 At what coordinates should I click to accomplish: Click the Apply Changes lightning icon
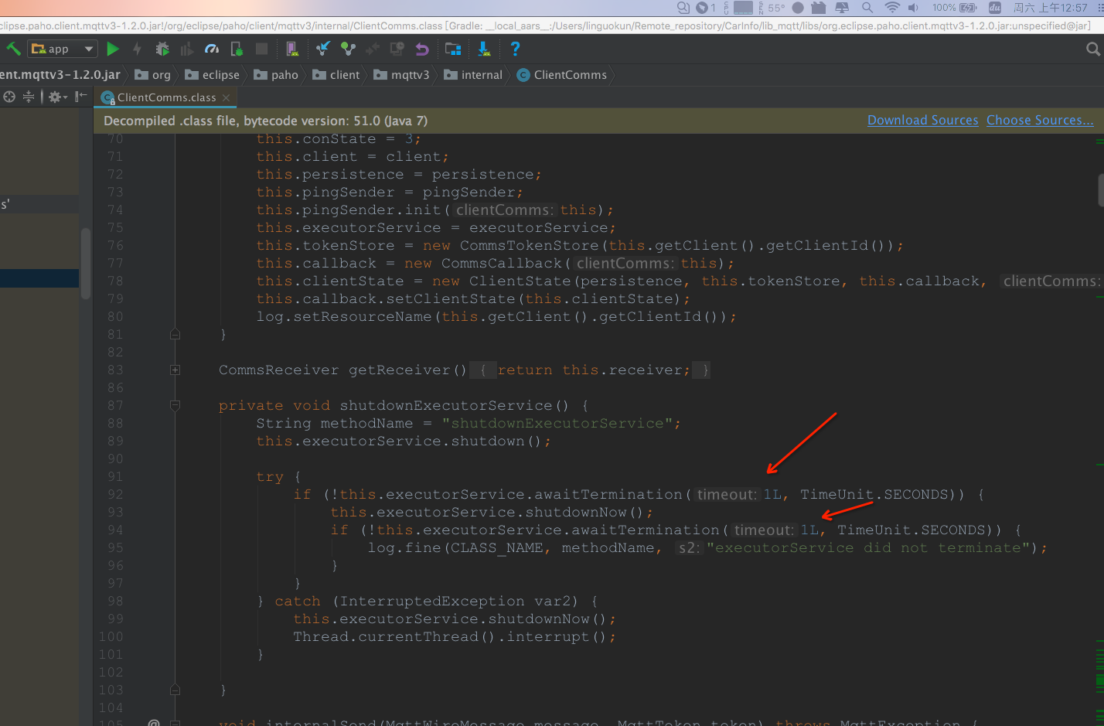(x=137, y=48)
